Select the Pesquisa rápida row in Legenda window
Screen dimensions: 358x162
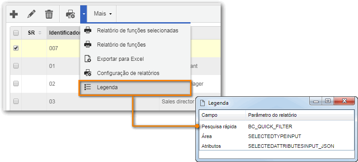[276, 126]
